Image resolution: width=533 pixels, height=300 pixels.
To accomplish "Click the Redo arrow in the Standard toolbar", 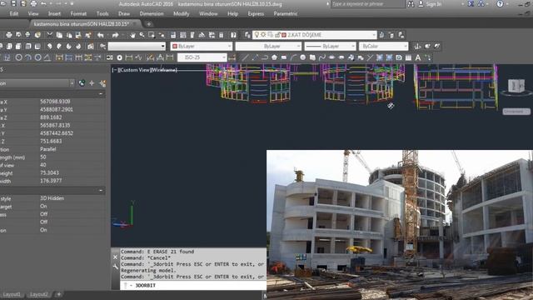I will point(115,35).
